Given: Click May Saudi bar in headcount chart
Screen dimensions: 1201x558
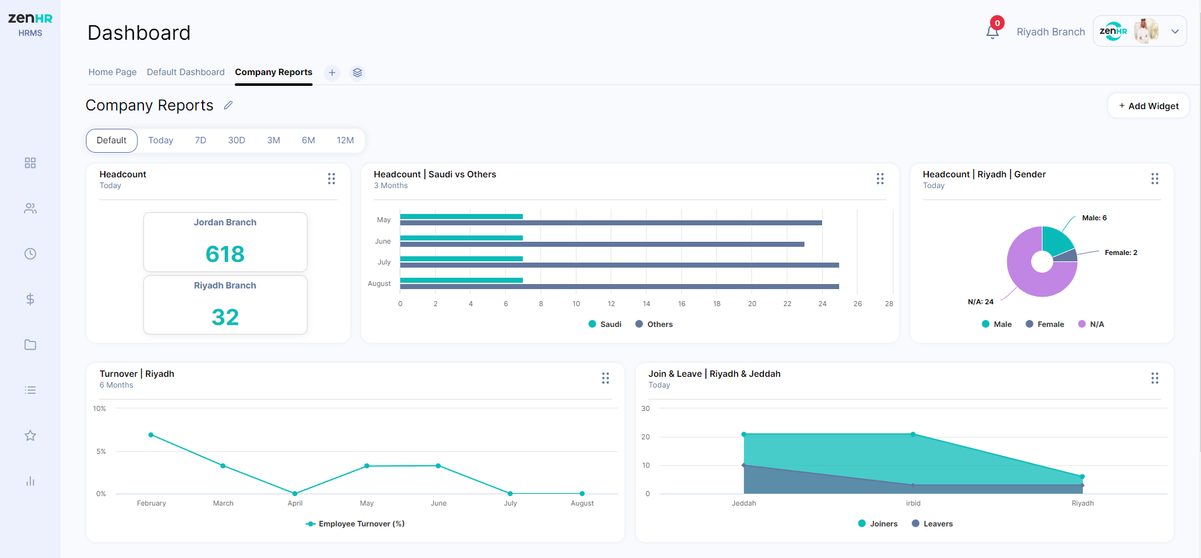Looking at the screenshot, I should [462, 217].
